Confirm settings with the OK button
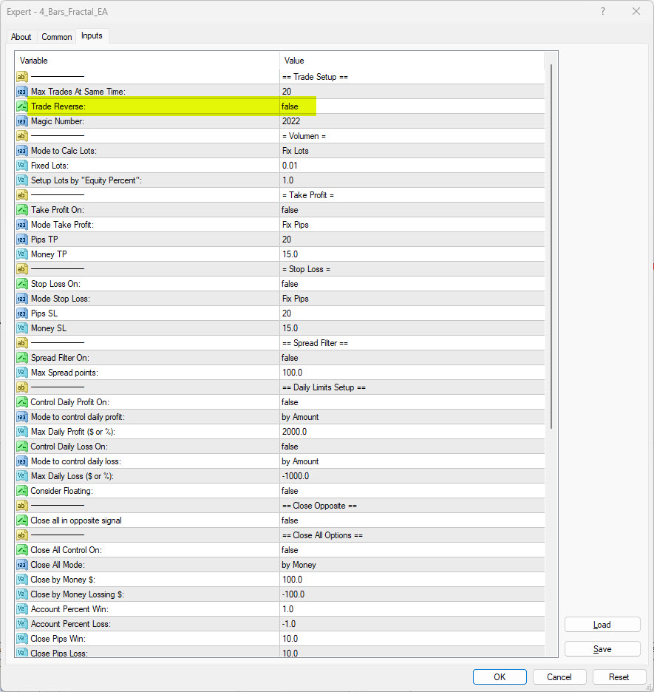The height and width of the screenshot is (692, 654). pyautogui.click(x=500, y=677)
